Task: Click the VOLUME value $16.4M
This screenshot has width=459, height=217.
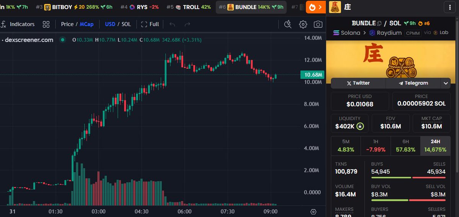Action: (x=345, y=194)
